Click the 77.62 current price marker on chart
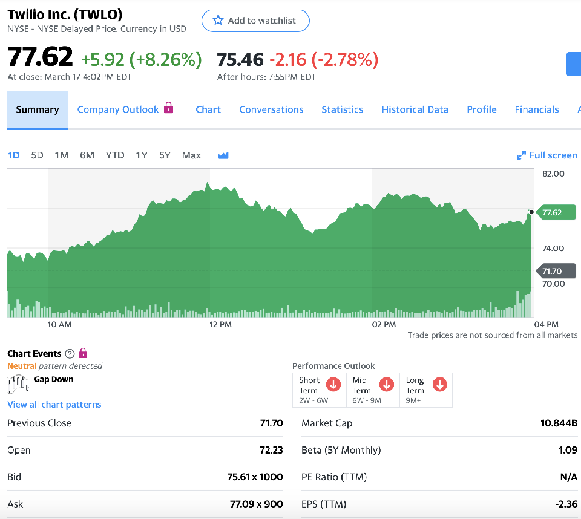The image size is (581, 519). 556,212
